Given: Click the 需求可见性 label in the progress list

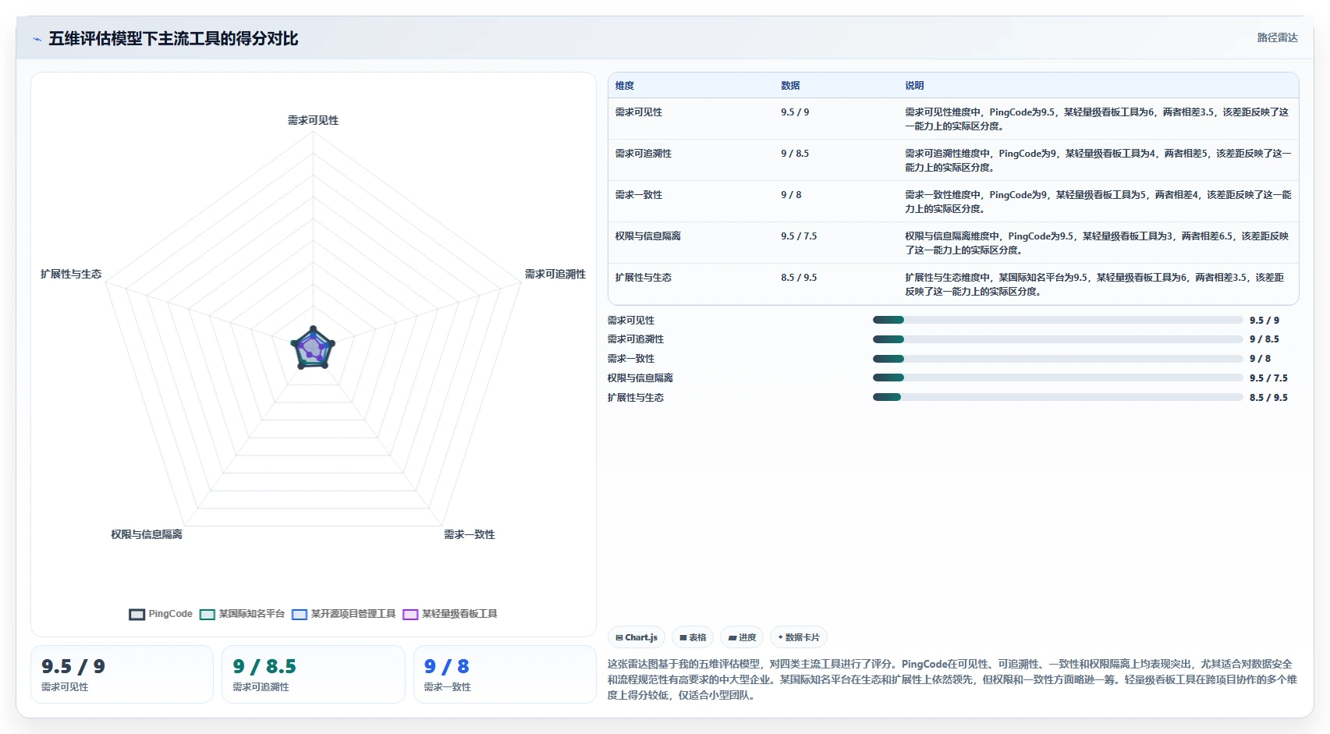Looking at the screenshot, I should 631,321.
